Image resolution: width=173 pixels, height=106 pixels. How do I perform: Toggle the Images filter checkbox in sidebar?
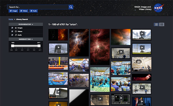coord(12,28)
